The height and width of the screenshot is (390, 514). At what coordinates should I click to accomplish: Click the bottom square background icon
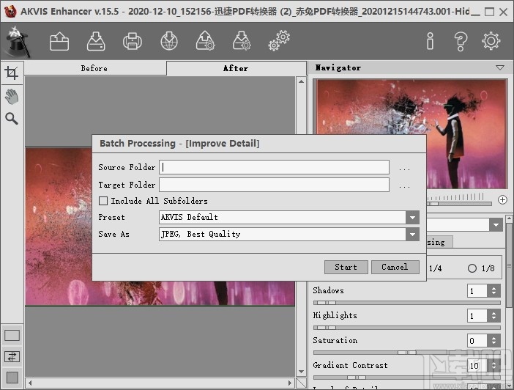pyautogui.click(x=12, y=378)
